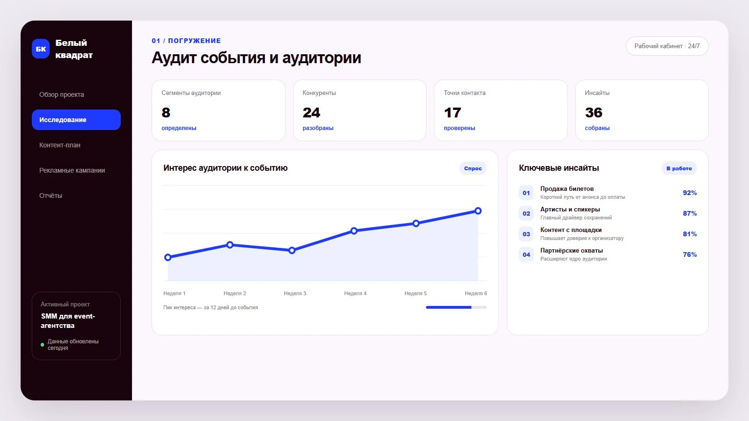Click the БК logo icon
749x421 pixels.
tap(41, 49)
